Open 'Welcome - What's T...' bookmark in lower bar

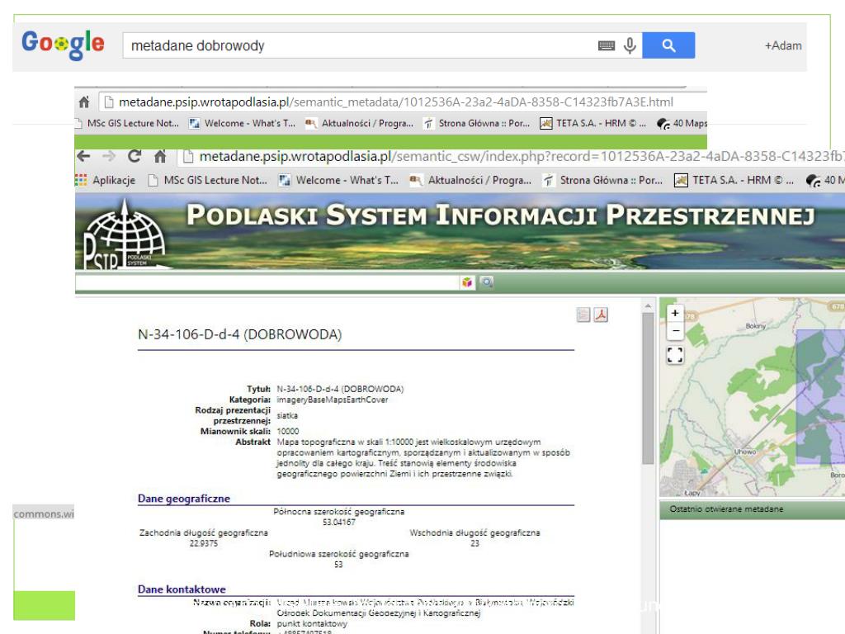coord(338,180)
